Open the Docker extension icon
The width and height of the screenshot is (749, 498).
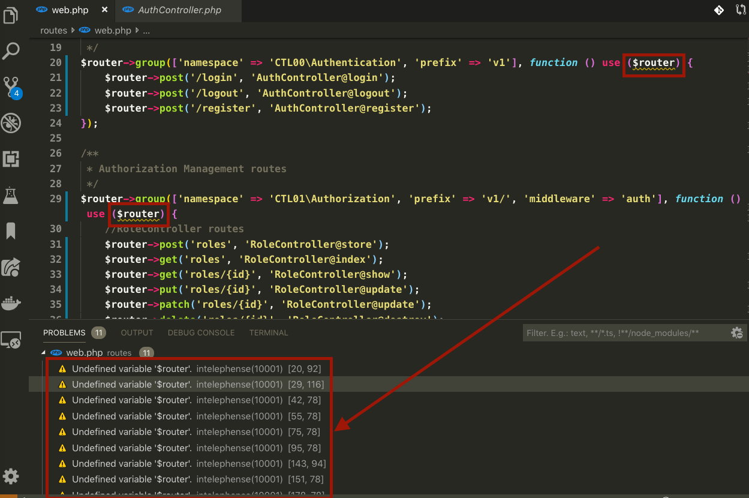[x=11, y=303]
